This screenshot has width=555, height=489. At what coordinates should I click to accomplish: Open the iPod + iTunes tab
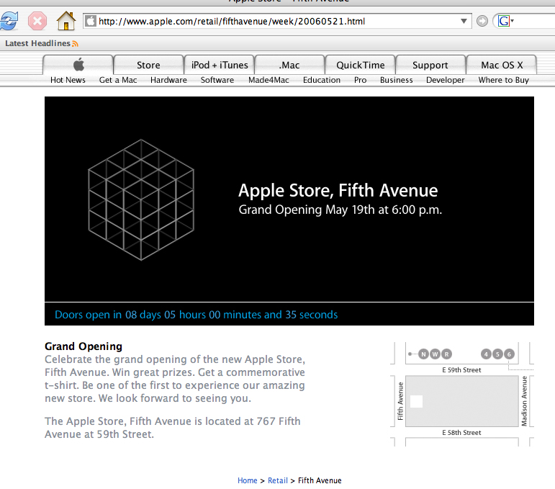220,65
